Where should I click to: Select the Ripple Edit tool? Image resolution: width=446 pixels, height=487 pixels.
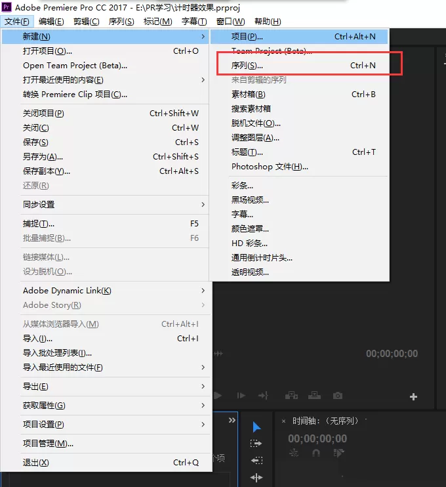(256, 477)
